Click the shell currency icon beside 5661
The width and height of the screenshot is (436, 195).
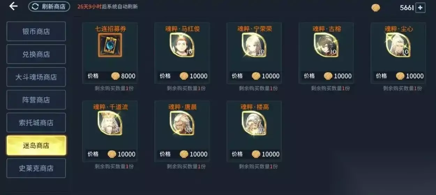[x=376, y=8]
